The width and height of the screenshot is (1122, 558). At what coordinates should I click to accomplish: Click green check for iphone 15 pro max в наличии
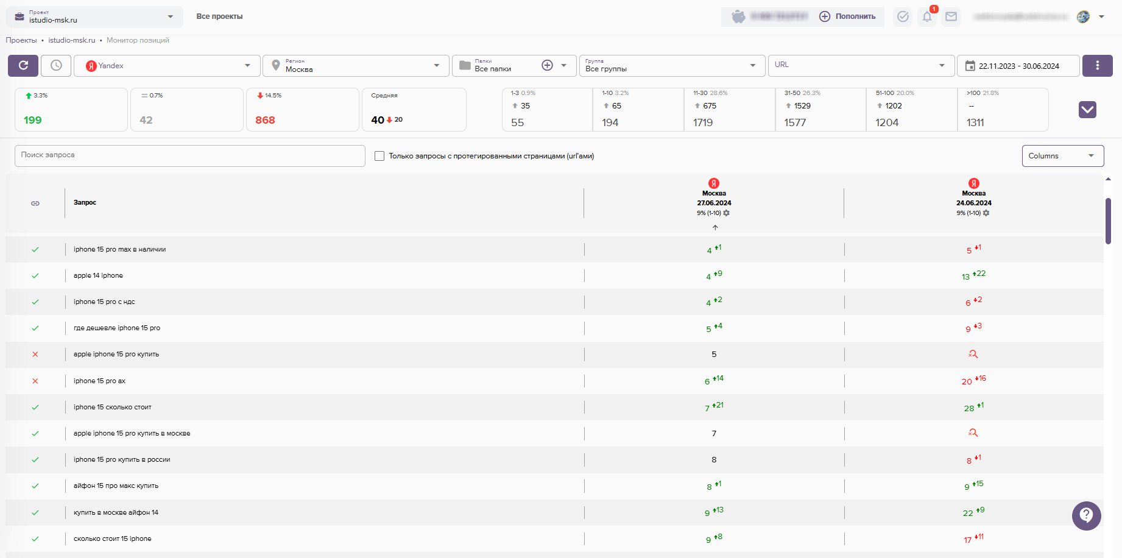pos(35,250)
